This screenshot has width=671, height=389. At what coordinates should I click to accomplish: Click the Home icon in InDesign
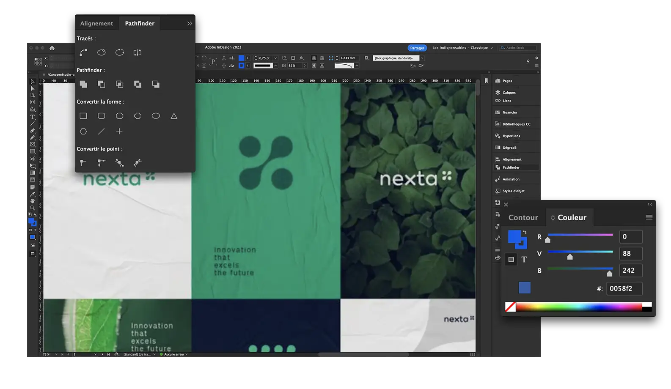click(52, 48)
